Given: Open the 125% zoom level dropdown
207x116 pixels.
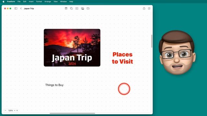Looking at the screenshot, I should pos(12,111).
